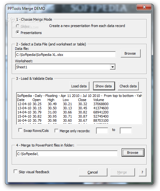160x191 pixels.
Task: Click the 16-04-10 data row
Action: [63, 120]
